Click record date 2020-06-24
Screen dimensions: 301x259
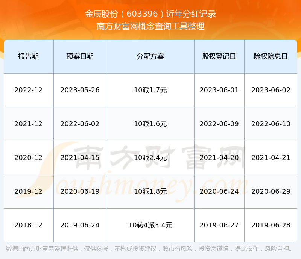click(x=219, y=191)
